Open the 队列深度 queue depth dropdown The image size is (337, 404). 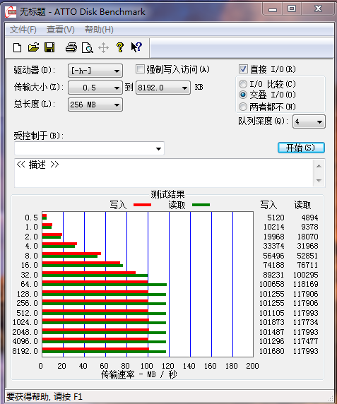(x=309, y=121)
